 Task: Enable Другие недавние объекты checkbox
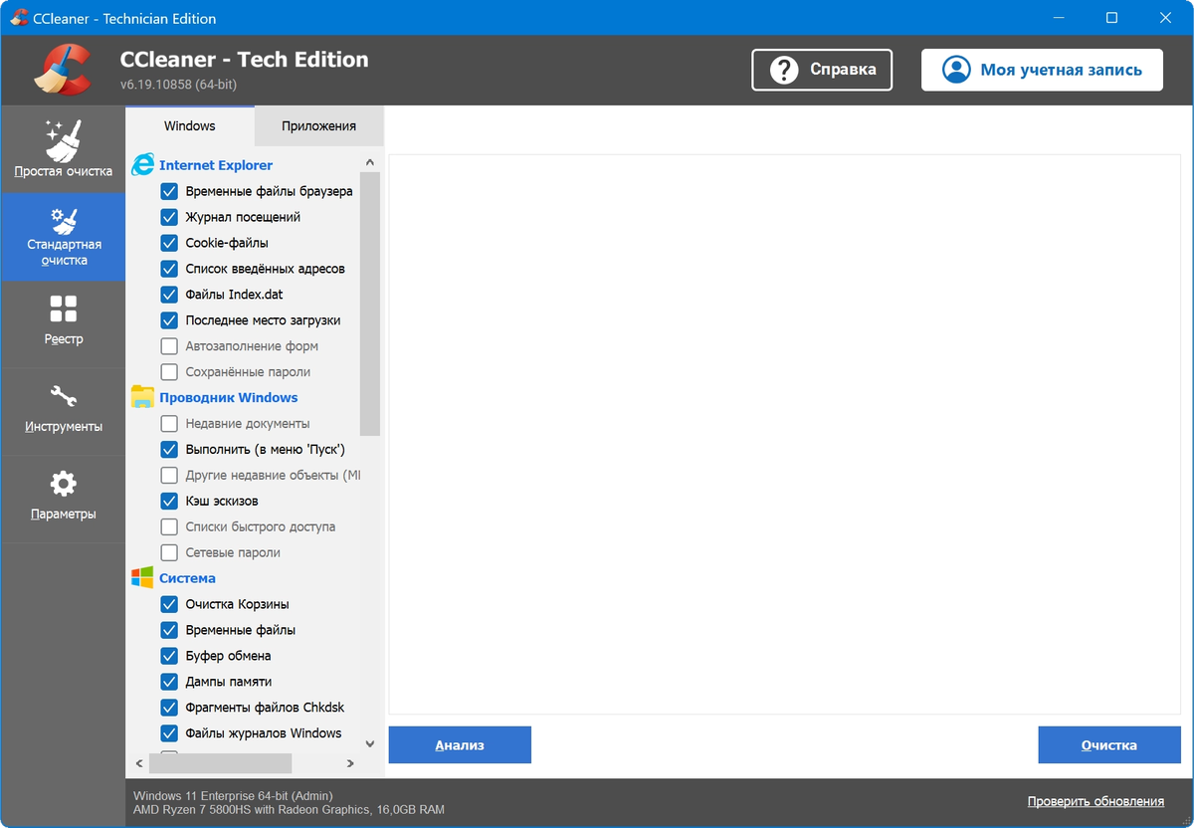(x=169, y=476)
